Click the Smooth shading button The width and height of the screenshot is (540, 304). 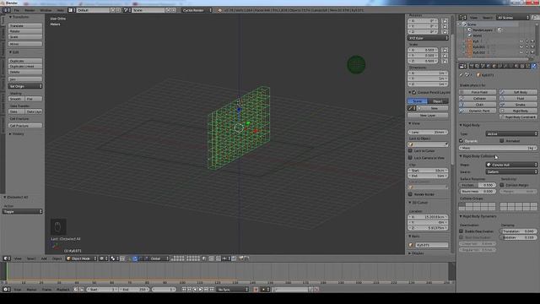(x=16, y=99)
